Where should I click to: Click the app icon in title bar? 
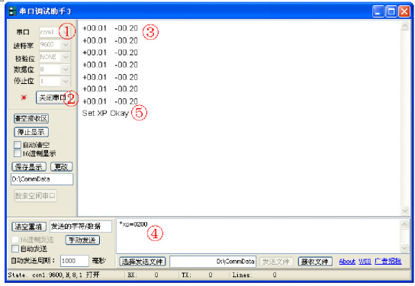tap(12, 11)
